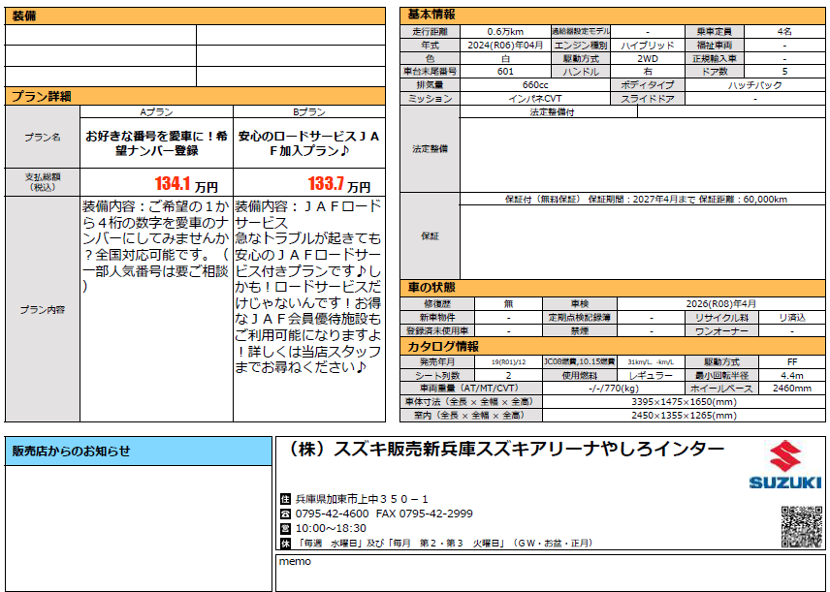Click the Suzuki S logo
Viewport: 830px width, 592px height.
click(784, 457)
